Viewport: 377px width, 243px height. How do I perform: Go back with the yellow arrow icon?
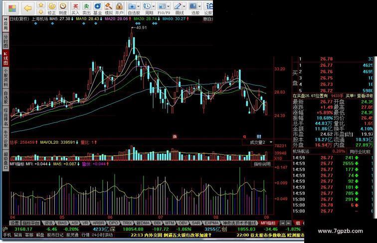tap(28, 8)
